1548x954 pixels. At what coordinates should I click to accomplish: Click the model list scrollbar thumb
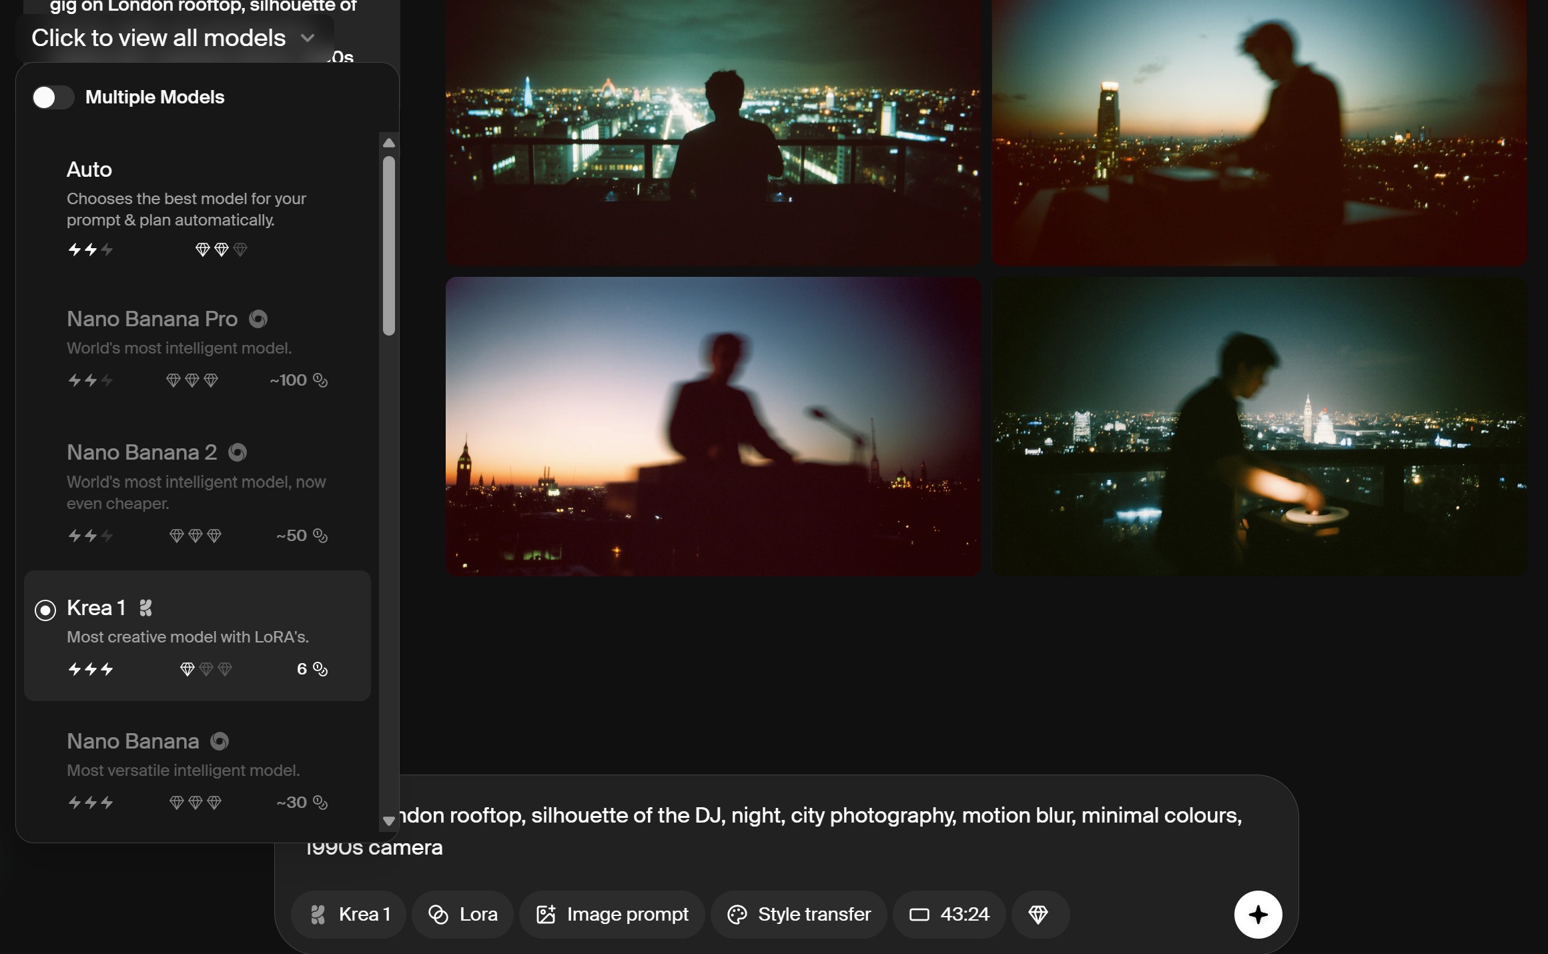389,245
